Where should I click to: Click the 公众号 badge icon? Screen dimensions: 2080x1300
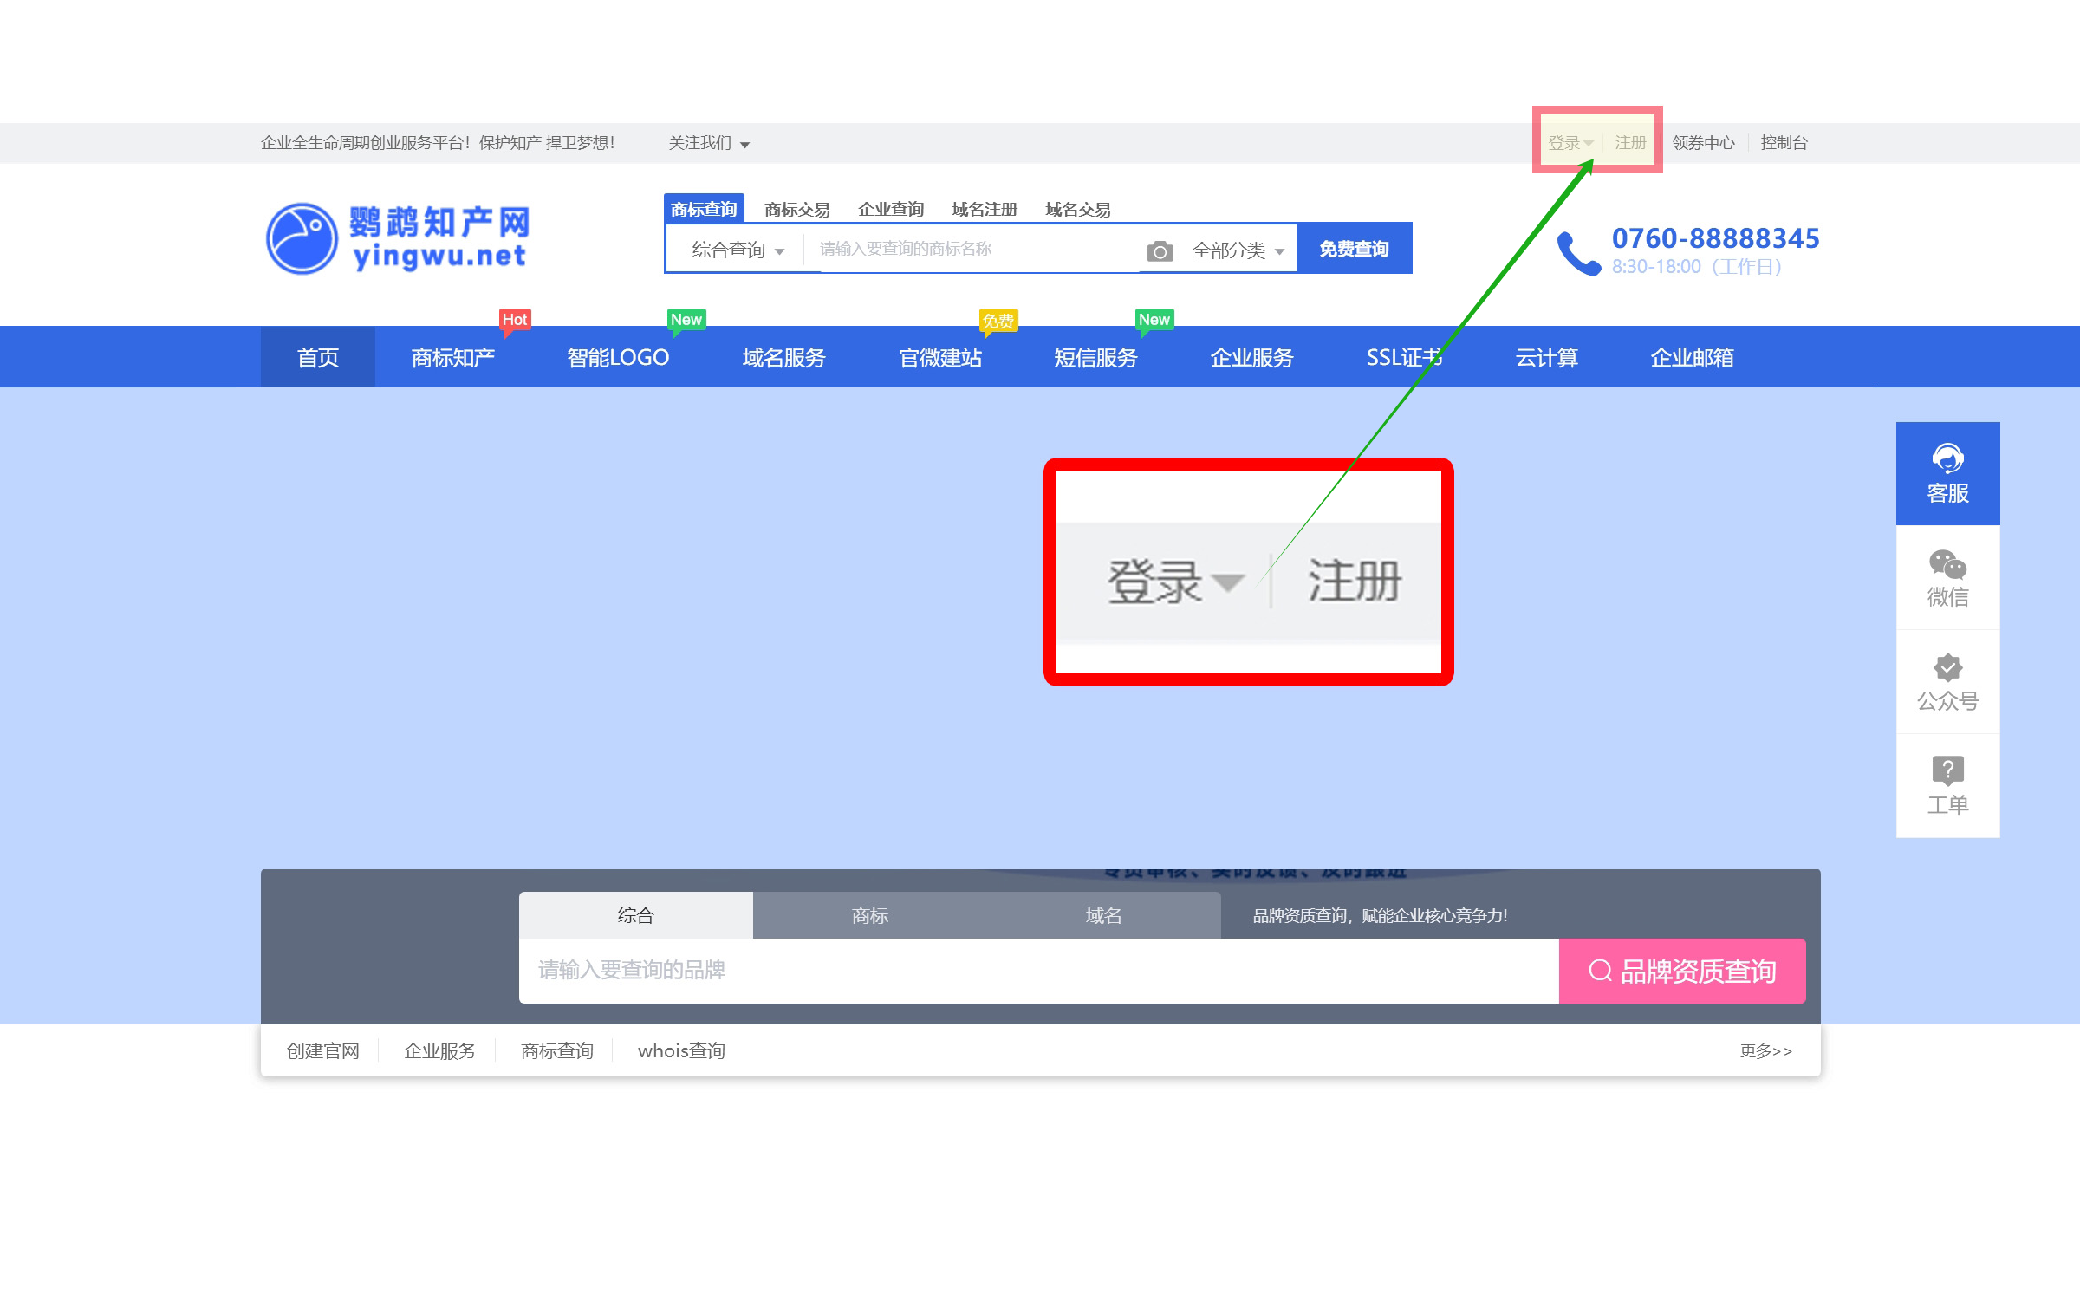(1947, 668)
